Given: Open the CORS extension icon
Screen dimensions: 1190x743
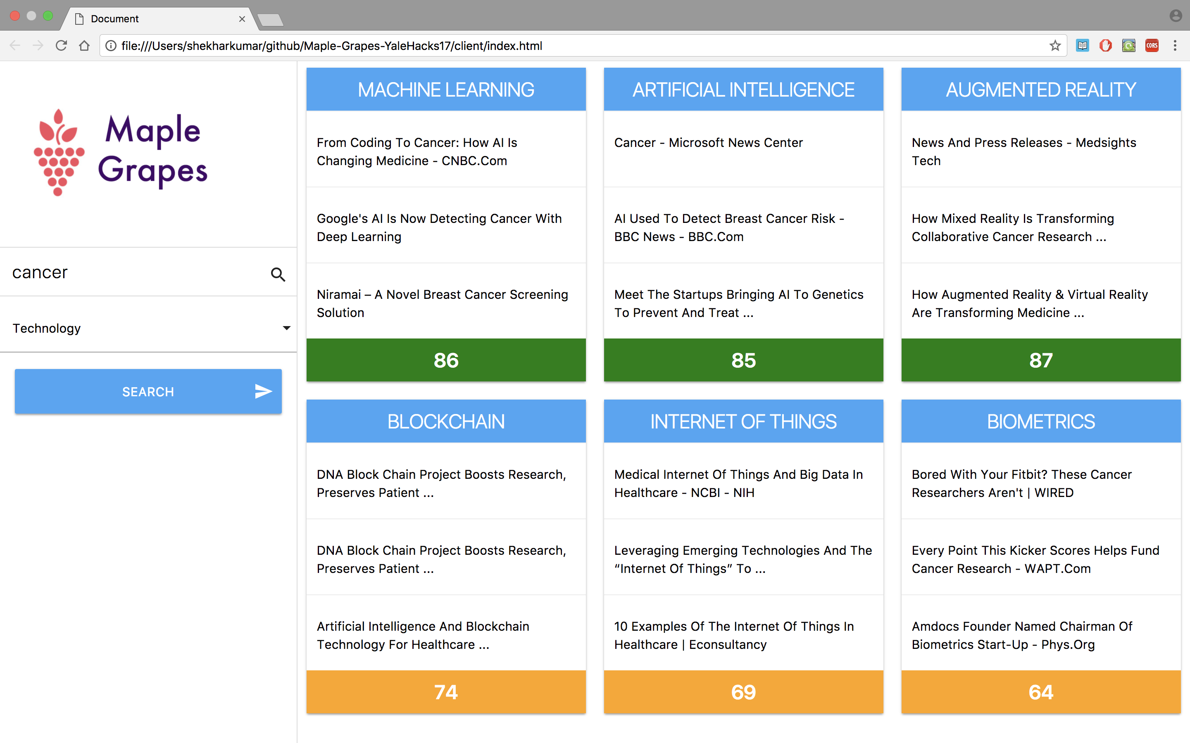Looking at the screenshot, I should tap(1152, 46).
